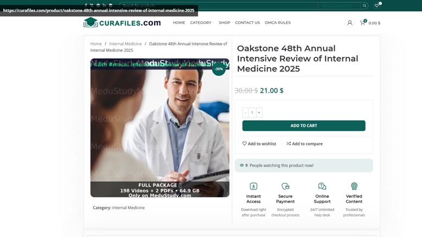
Task: Click the X (Twitter) social icon
Action: tap(92, 5)
